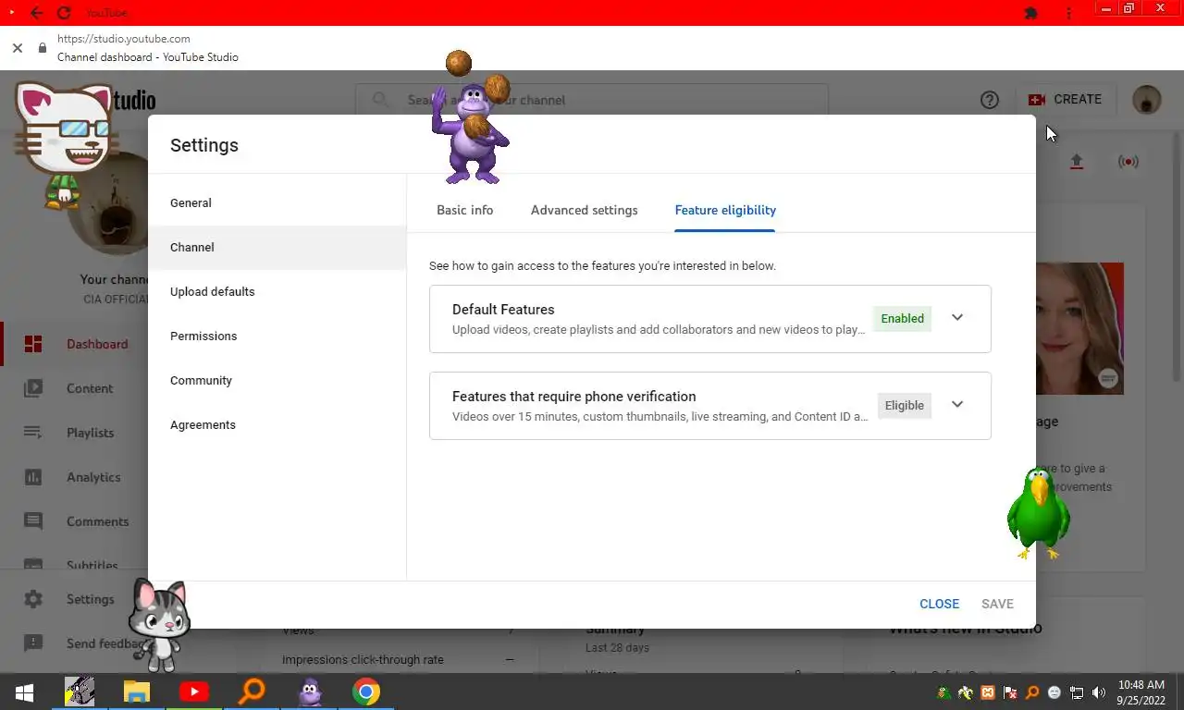Viewport: 1184px width, 710px height.
Task: Click the studio.youtube.com URL text
Action: tap(123, 39)
